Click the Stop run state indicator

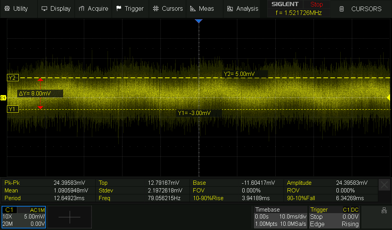(317, 5)
